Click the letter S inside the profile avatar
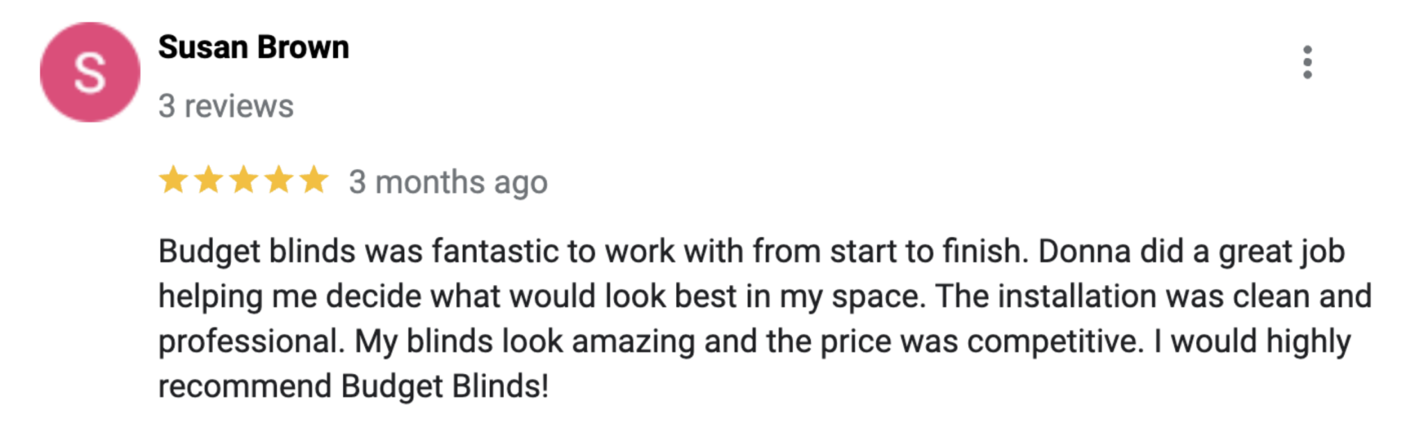The width and height of the screenshot is (1424, 428). (x=89, y=72)
